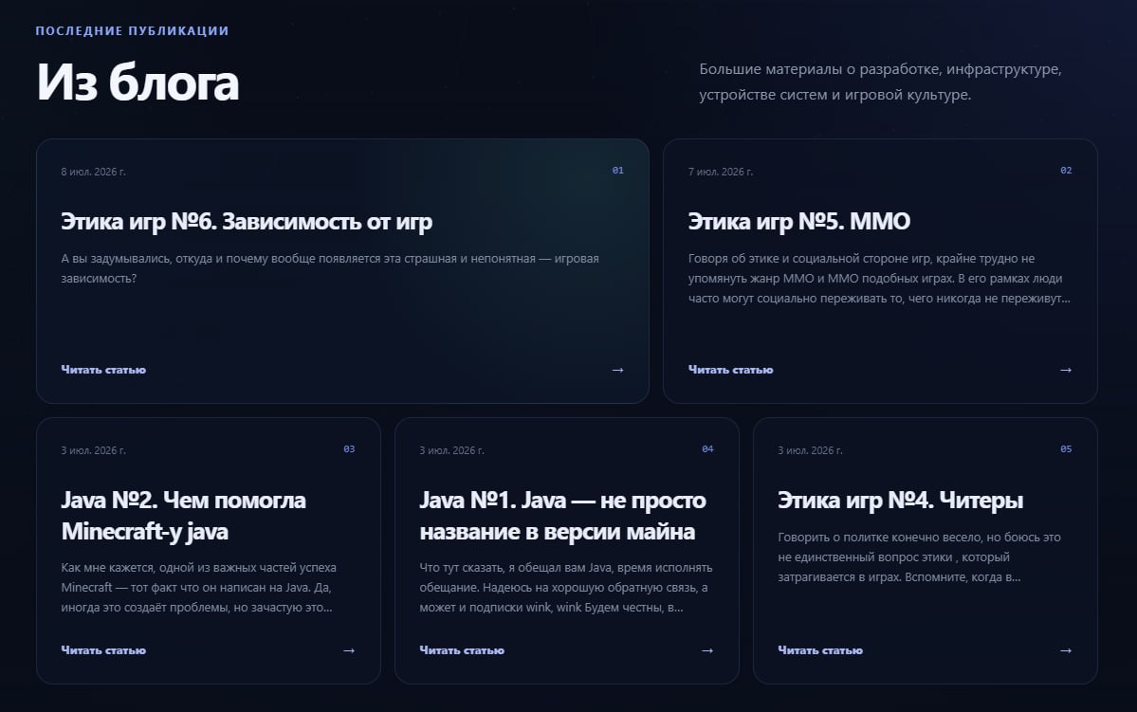Click the 01 number badge
The height and width of the screenshot is (712, 1137).
pyautogui.click(x=617, y=171)
